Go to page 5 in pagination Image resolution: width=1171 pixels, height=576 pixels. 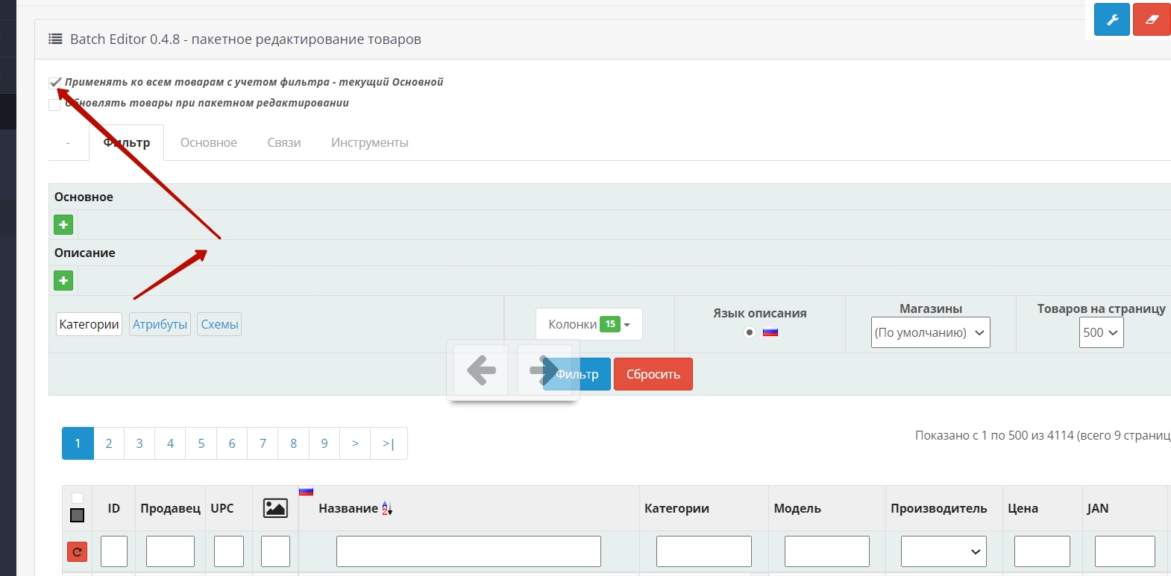tap(201, 443)
